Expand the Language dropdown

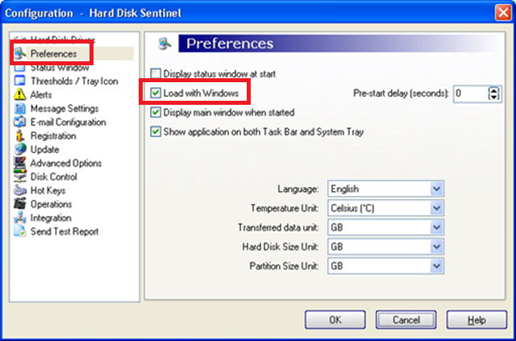pos(385,189)
